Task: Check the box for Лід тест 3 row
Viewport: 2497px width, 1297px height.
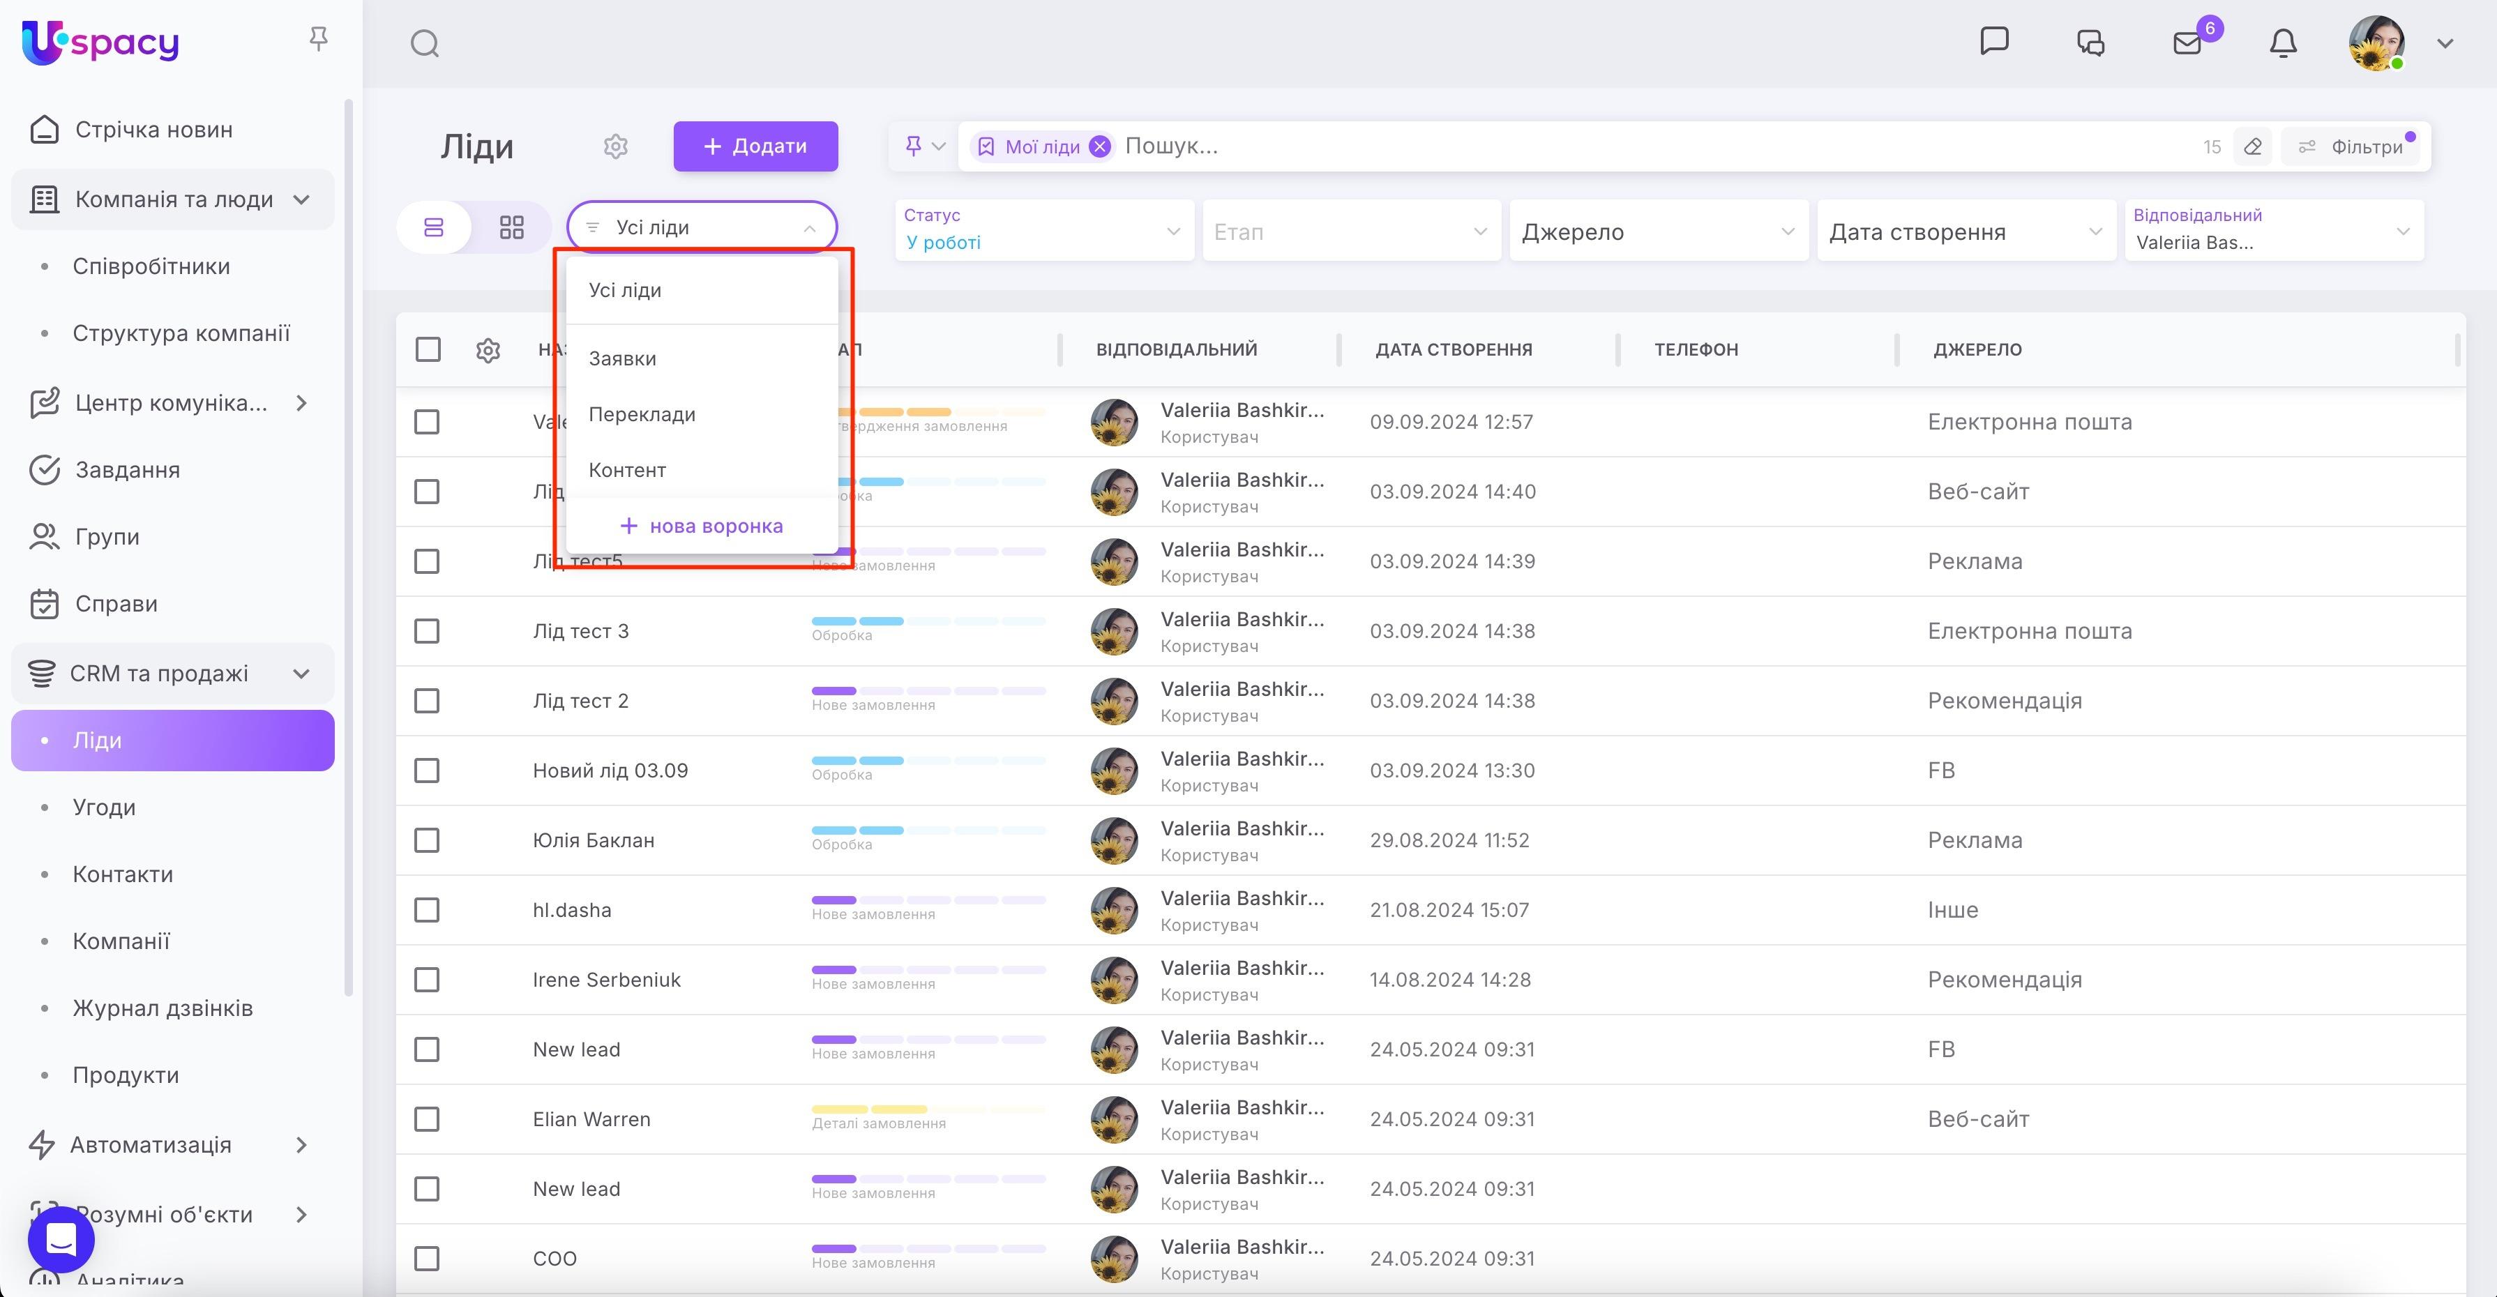Action: [426, 631]
